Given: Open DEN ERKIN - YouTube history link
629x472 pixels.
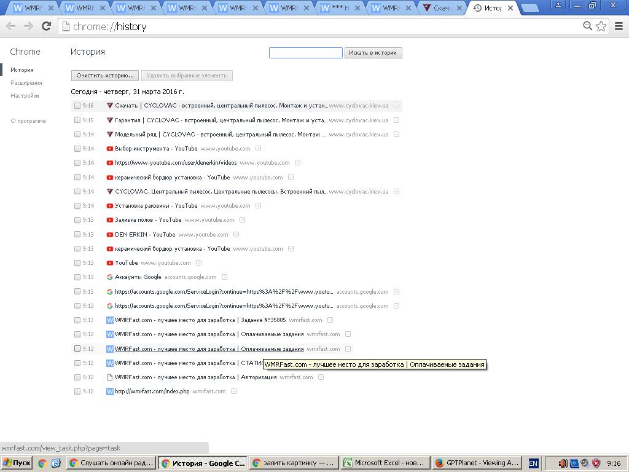Looking at the screenshot, I should tap(145, 234).
